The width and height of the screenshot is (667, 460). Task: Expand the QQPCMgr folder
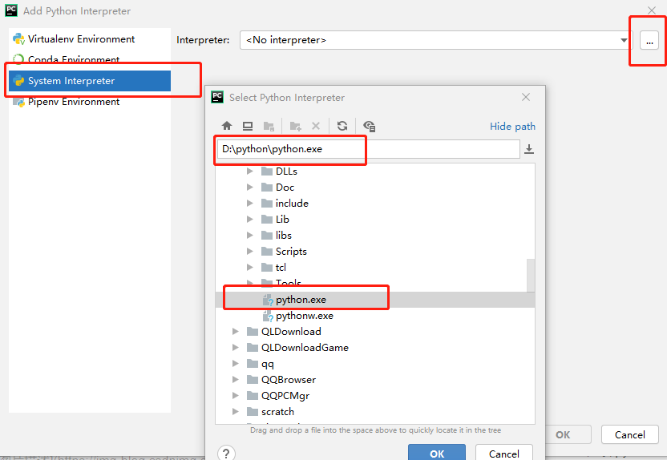click(x=235, y=396)
